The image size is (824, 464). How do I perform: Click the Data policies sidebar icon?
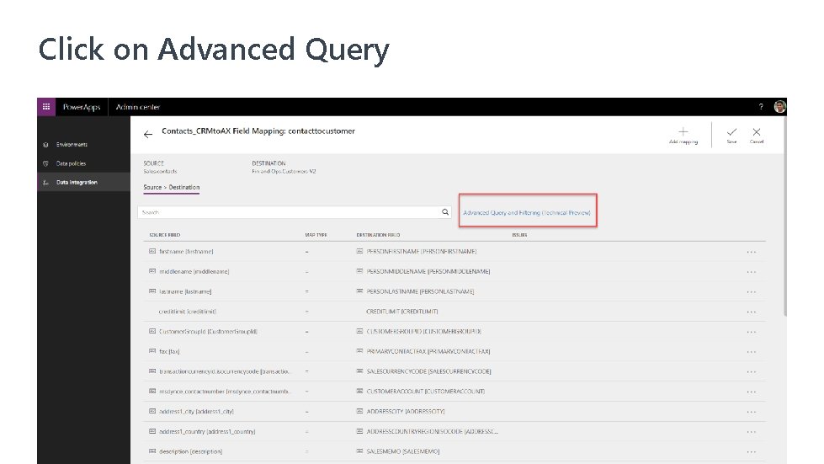coord(45,163)
